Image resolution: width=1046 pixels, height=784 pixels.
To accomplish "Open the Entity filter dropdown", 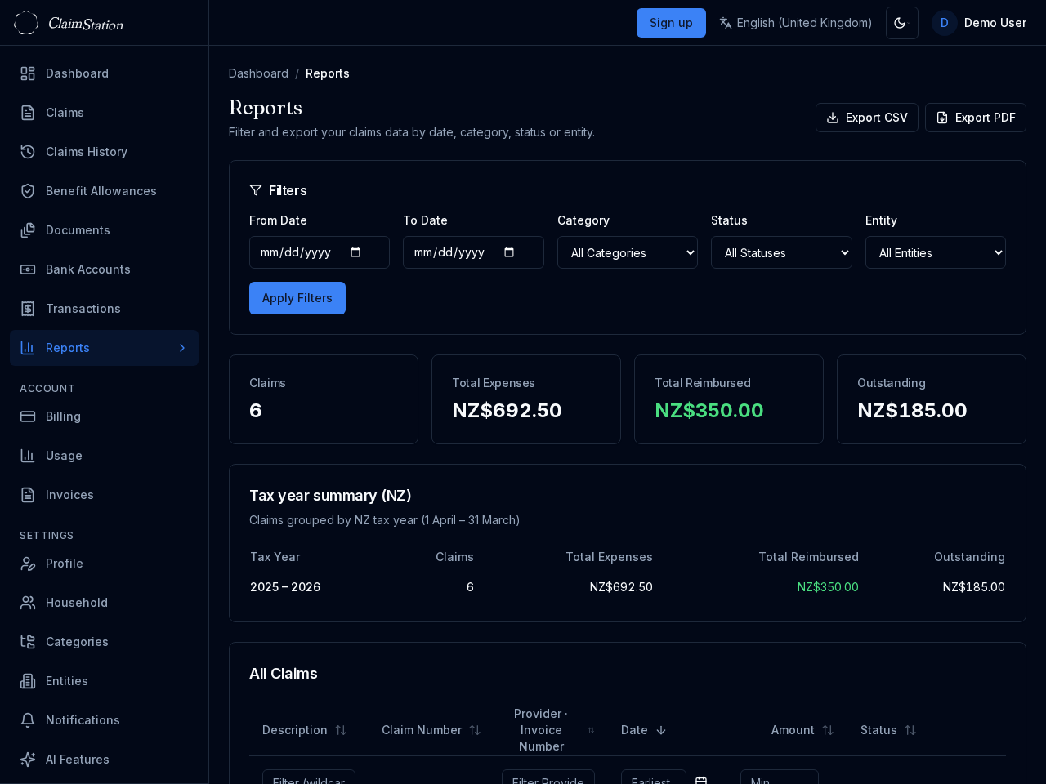I will click(935, 252).
